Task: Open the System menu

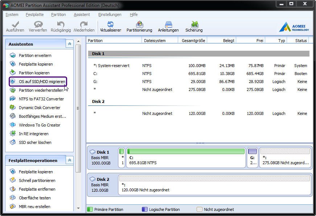Action: (12, 14)
